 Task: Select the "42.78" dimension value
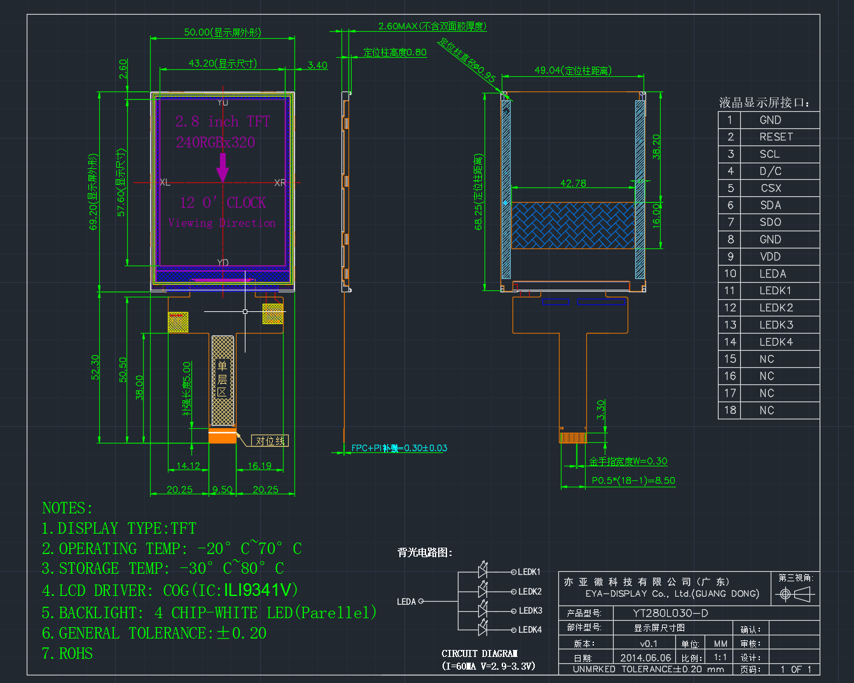click(x=573, y=184)
